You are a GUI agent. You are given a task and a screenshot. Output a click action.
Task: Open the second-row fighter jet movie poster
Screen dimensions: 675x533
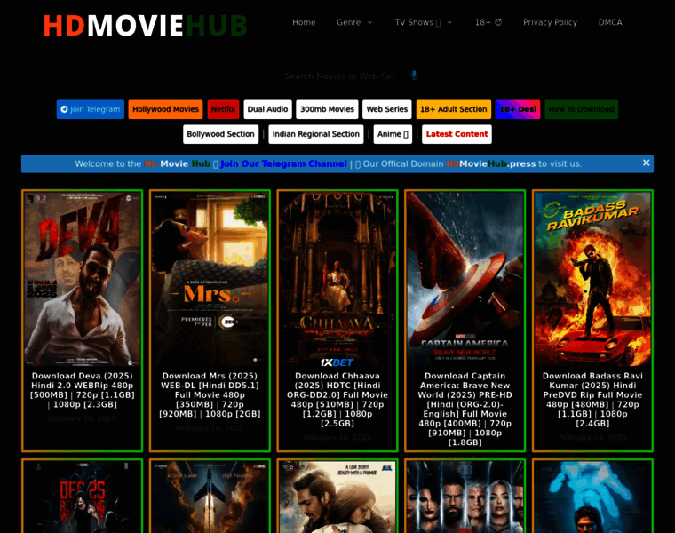coord(210,497)
